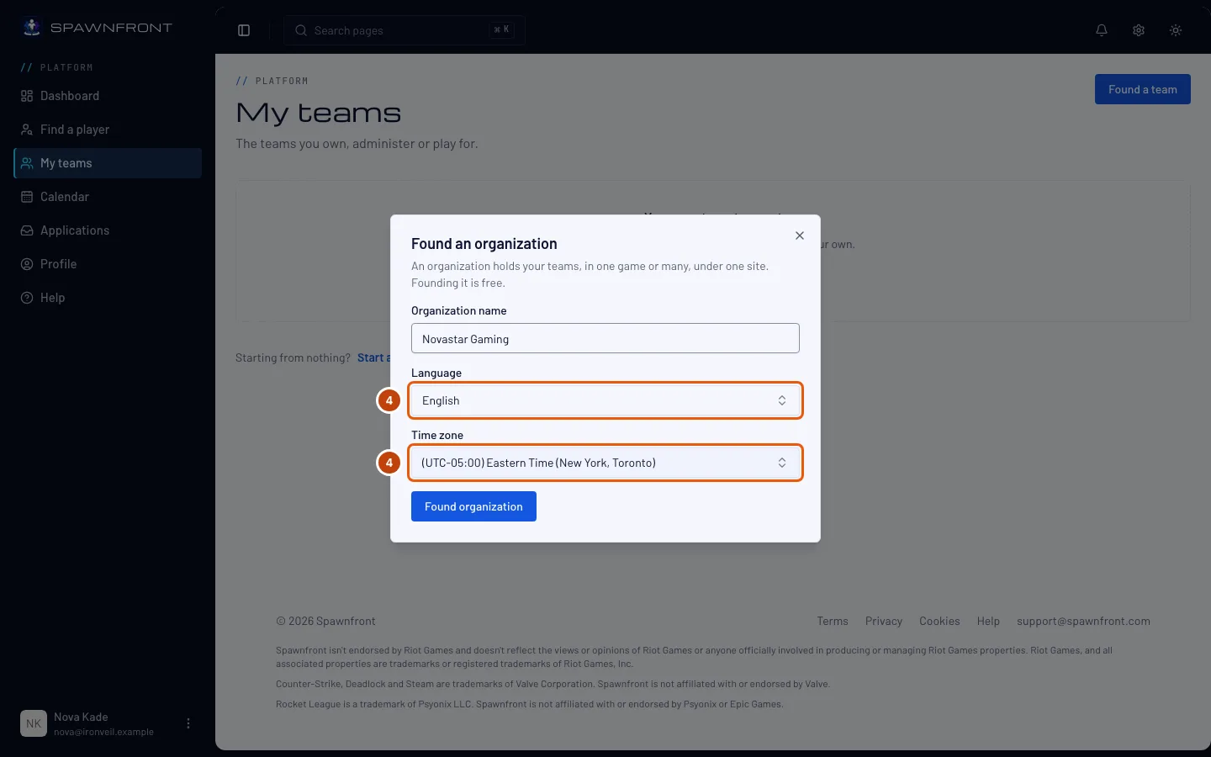Click the Calendar icon in sidebar

click(27, 197)
